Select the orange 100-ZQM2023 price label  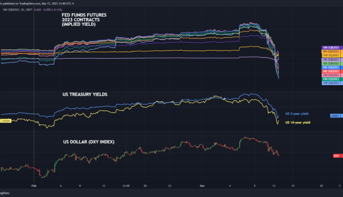tap(331, 52)
